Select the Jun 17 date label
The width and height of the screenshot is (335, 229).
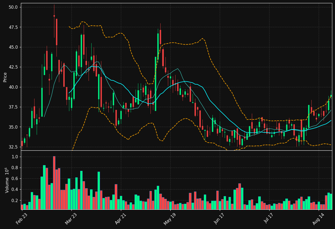[x=220, y=219]
